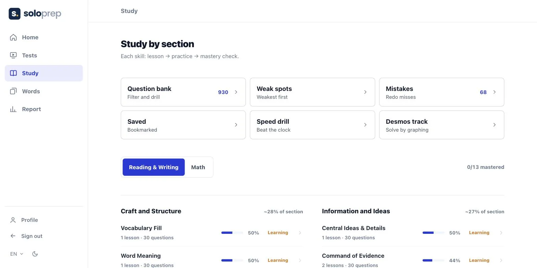Click the Sign out link

click(44, 236)
